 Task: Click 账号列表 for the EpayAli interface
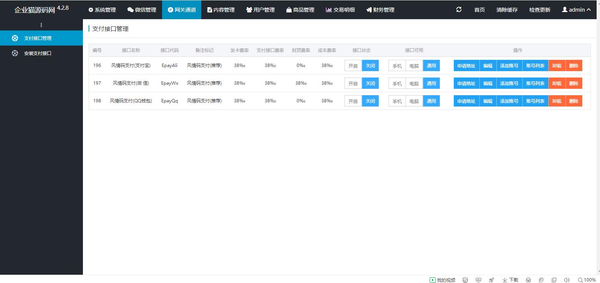535,66
